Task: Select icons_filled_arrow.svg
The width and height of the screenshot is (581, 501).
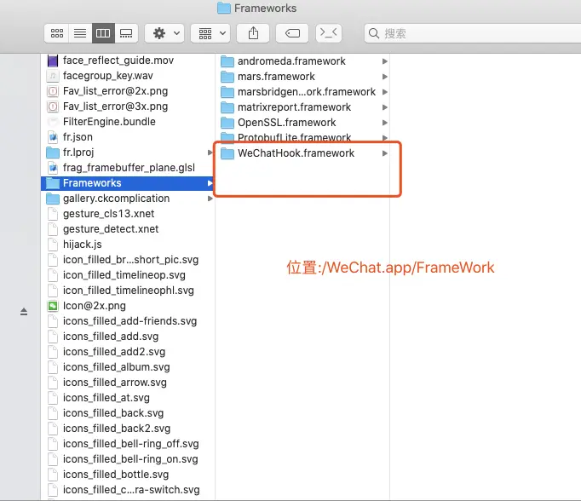Action: pos(114,383)
